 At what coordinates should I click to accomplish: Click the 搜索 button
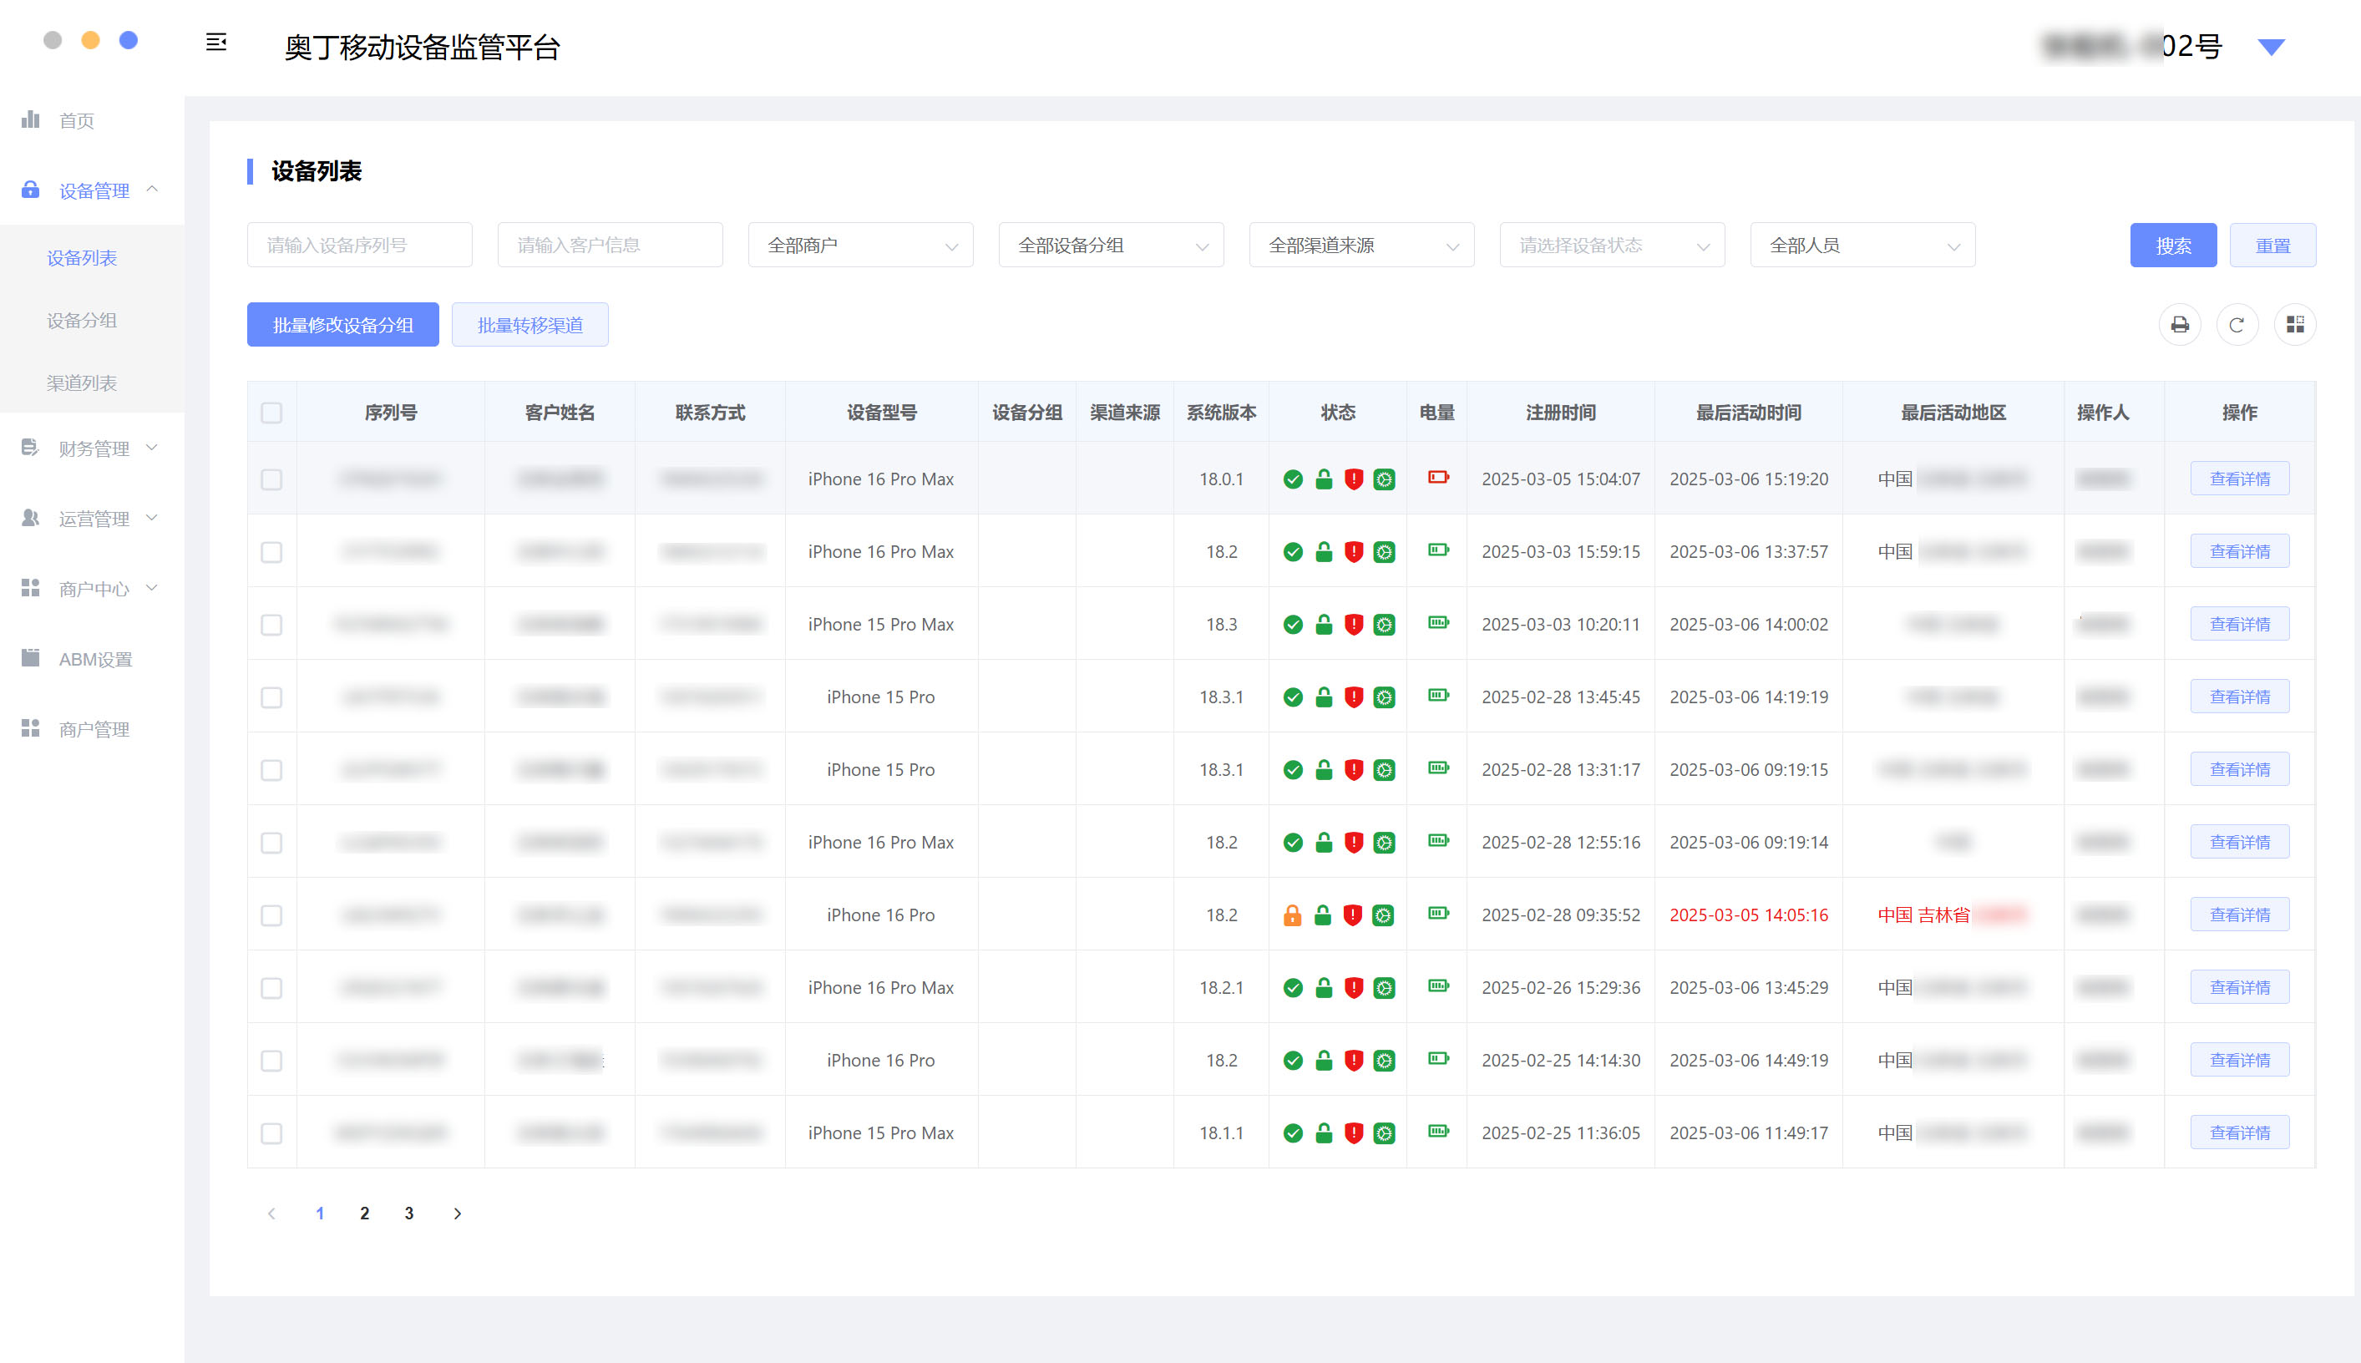[x=2173, y=246]
